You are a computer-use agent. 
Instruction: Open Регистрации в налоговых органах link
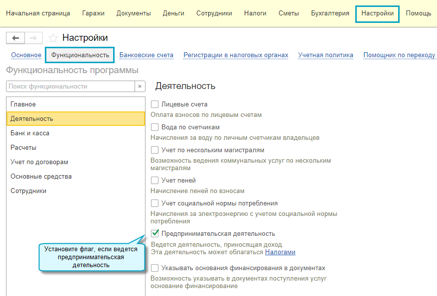pyautogui.click(x=236, y=55)
